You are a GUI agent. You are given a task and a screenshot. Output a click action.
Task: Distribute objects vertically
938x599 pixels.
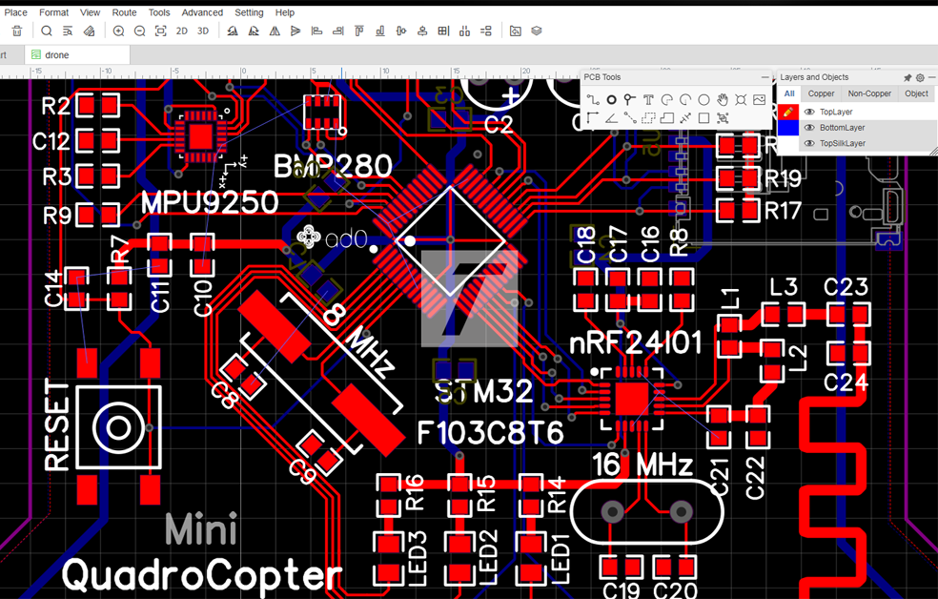(x=486, y=31)
